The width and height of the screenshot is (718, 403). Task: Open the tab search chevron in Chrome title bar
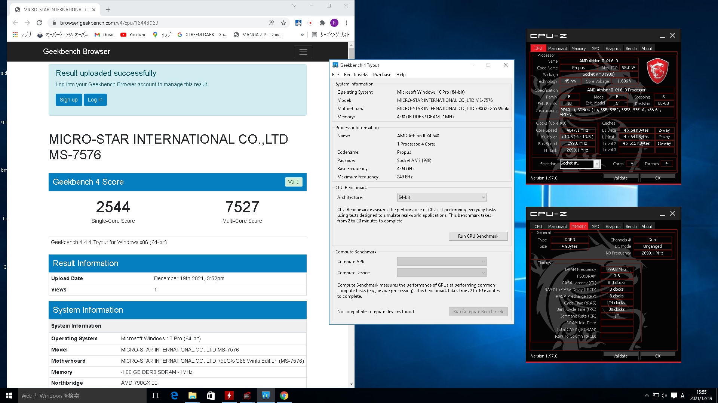click(294, 6)
